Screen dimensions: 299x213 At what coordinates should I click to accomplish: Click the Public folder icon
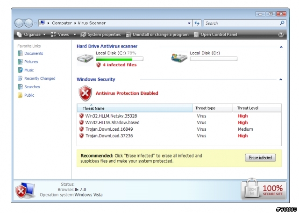[x=20, y=95]
